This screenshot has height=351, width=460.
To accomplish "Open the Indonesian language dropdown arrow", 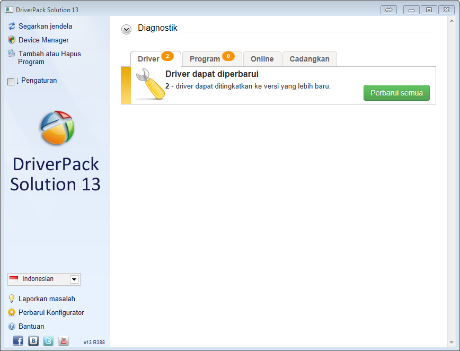I will [x=74, y=279].
